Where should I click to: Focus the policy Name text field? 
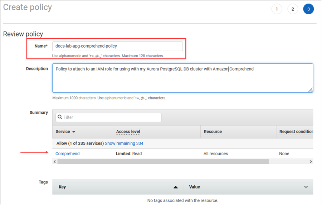click(117, 46)
